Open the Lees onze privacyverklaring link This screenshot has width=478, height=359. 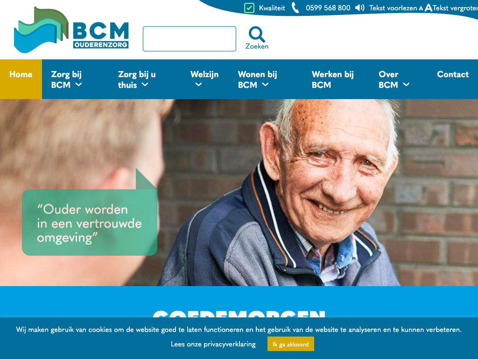click(213, 344)
